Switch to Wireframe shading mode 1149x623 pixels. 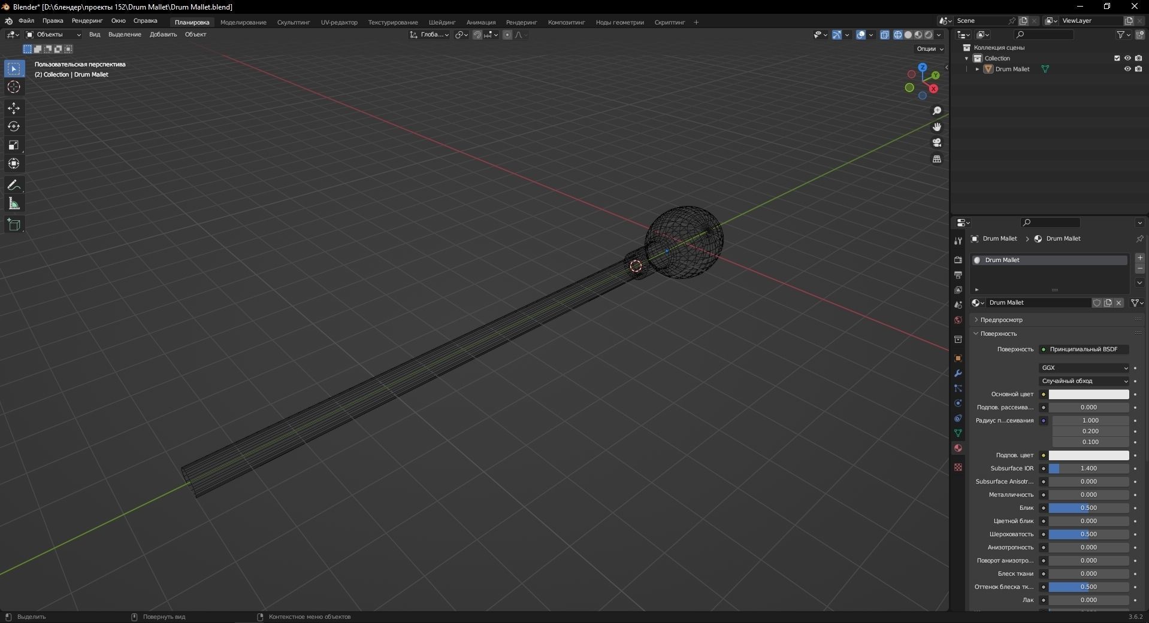pyautogui.click(x=898, y=35)
